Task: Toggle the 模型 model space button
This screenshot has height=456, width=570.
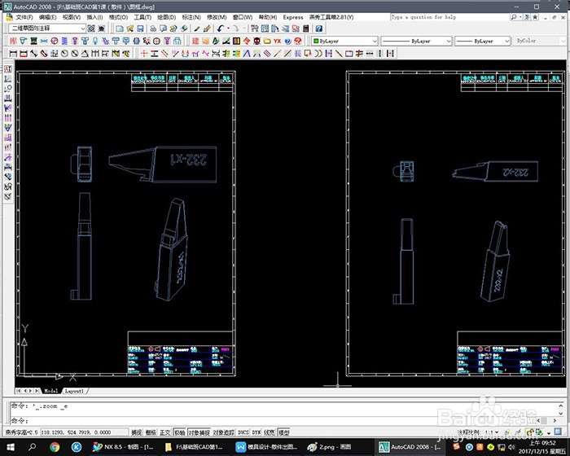Action: (283, 432)
